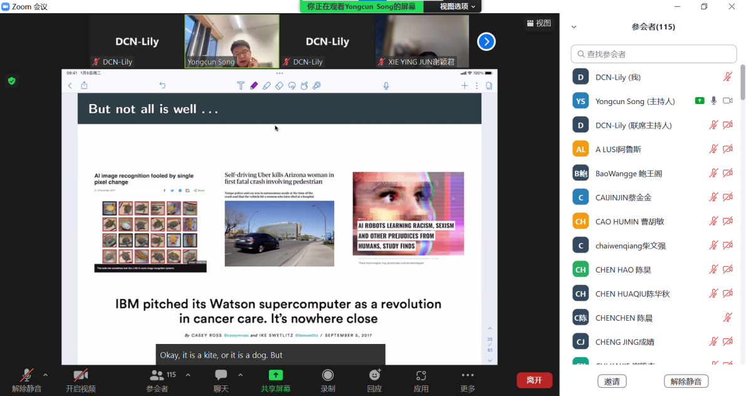Expand the caret next to 聊天
The image size is (746, 396).
240,375
